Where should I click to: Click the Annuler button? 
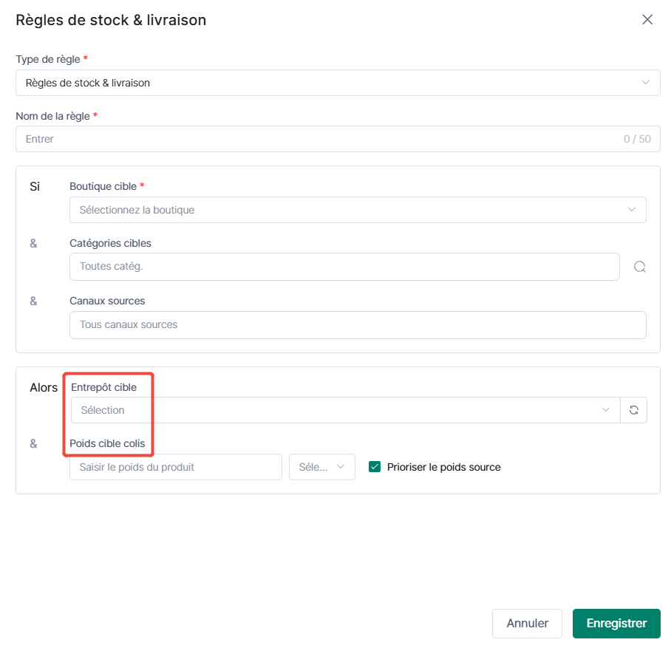(527, 623)
